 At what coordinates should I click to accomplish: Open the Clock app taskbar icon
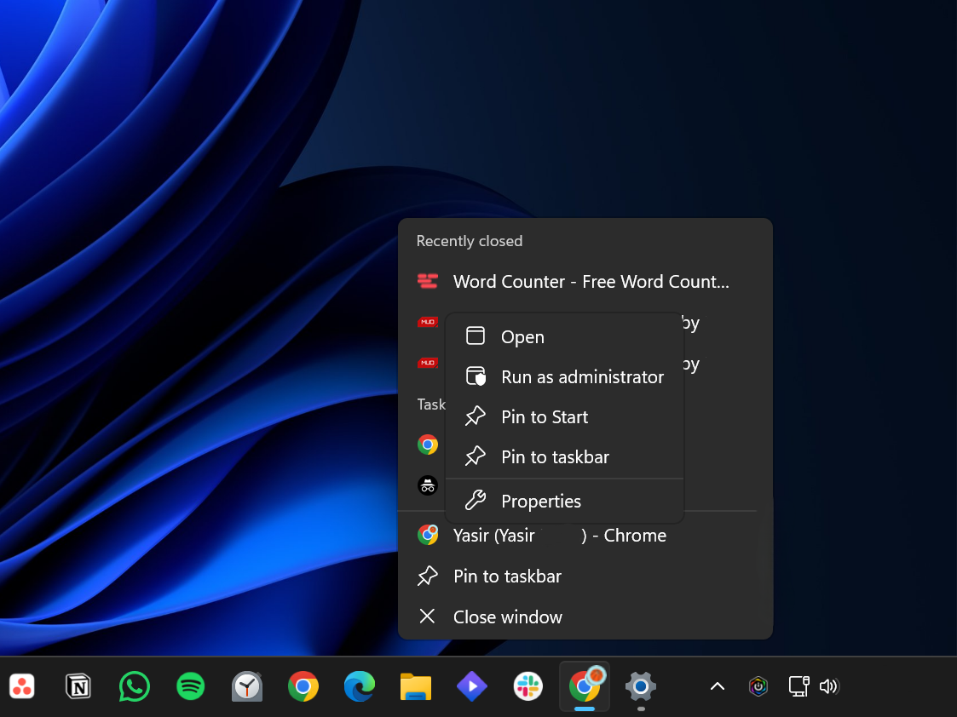[247, 685]
